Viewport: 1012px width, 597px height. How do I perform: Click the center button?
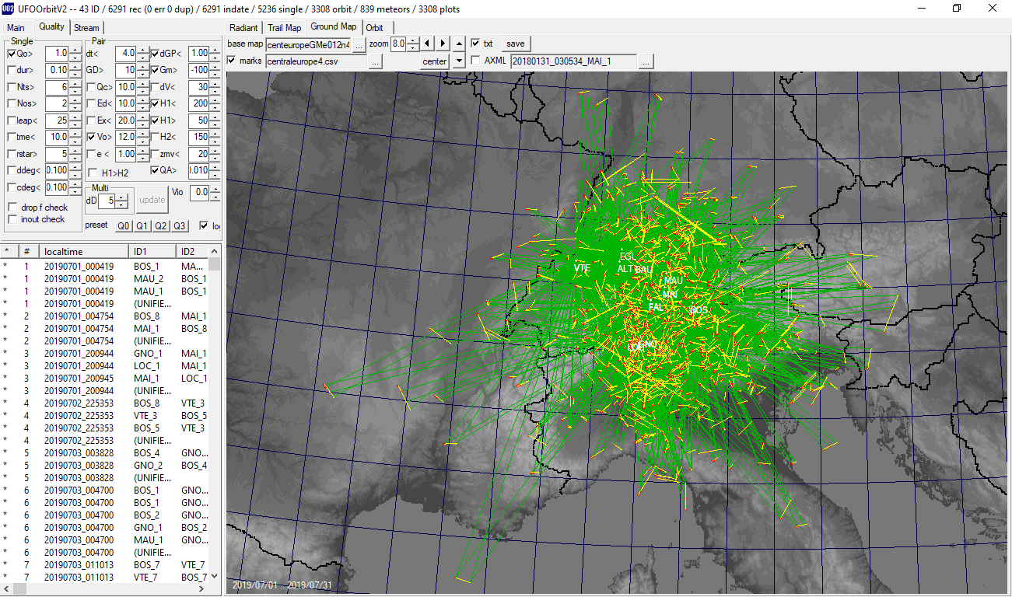435,61
